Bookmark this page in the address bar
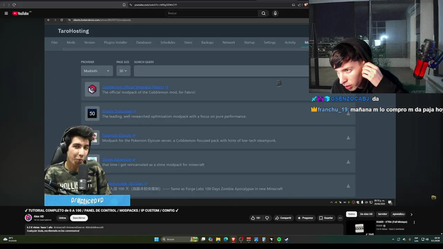The height and width of the screenshot is (249, 443). (x=124, y=5)
